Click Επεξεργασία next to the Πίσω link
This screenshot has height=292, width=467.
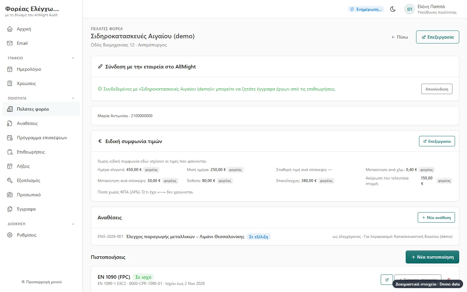coord(437,37)
